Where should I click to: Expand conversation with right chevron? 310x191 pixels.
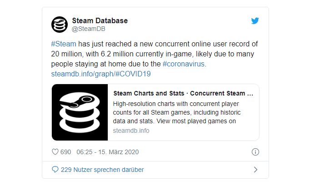[x=255, y=170]
